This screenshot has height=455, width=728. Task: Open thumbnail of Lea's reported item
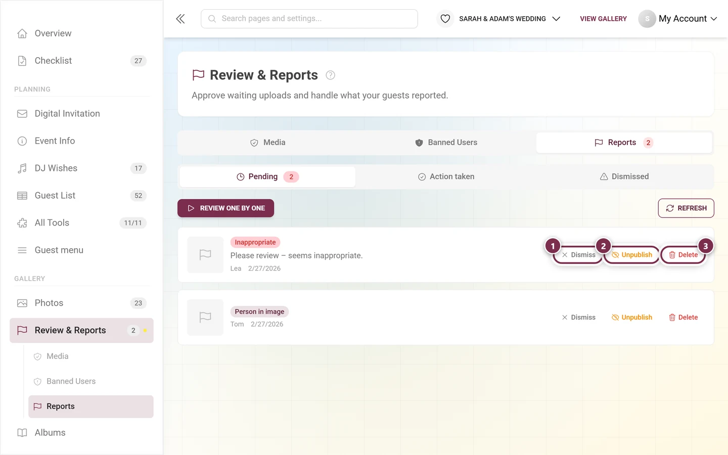(x=205, y=255)
